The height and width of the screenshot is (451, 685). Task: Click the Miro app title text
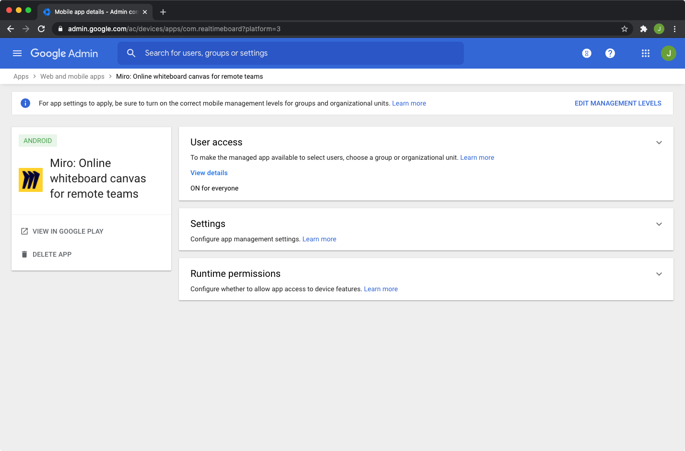coord(98,178)
